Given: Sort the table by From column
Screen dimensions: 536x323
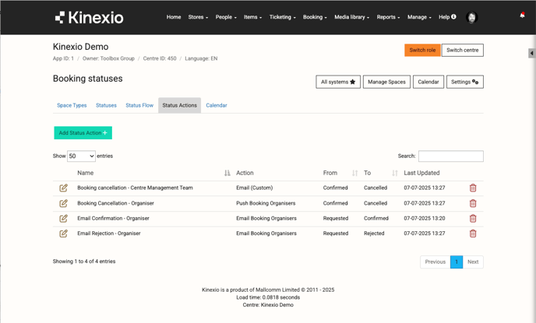Looking at the screenshot, I should (x=354, y=173).
